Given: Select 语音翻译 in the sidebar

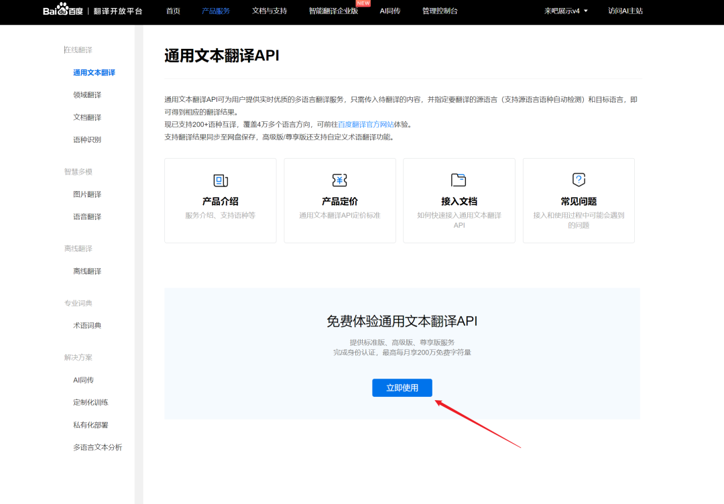Looking at the screenshot, I should [87, 217].
